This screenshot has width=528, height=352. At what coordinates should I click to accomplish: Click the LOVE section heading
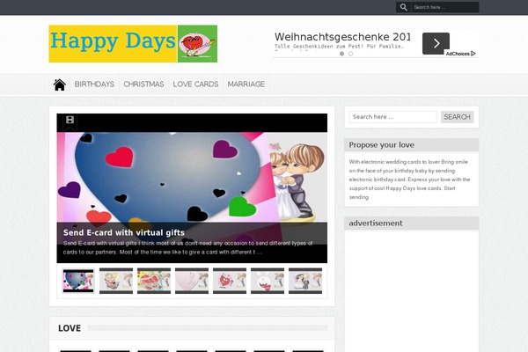pos(70,328)
